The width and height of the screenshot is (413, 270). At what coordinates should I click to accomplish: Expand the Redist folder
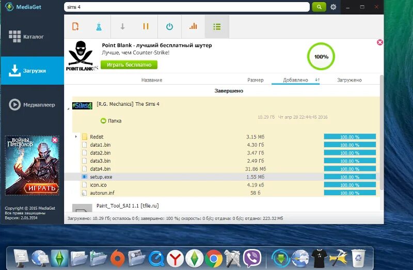point(76,136)
